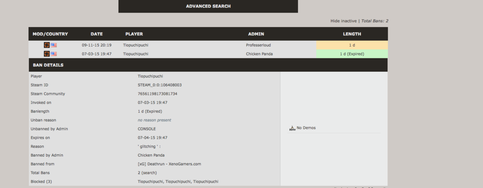Click player Tiopuchipuchi in Chicken Panda row
Image resolution: width=483 pixels, height=188 pixels.
[136, 54]
